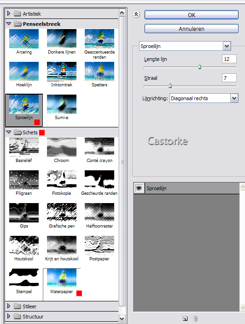245x324 pixels.
Task: Select the Sumi-e brush stroke filter
Action: [61, 104]
